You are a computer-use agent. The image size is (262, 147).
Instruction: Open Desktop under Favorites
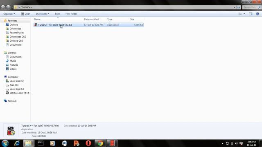coord(14,24)
